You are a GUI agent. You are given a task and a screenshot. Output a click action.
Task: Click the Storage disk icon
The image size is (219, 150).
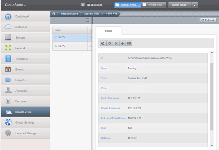point(8,37)
